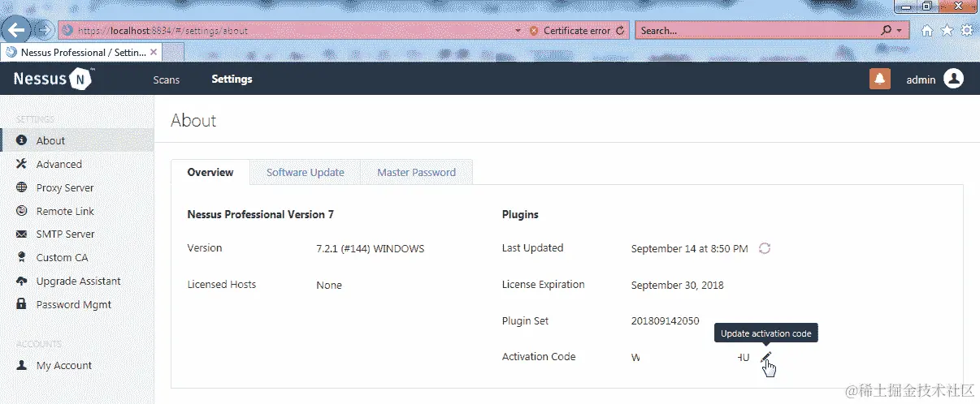Click the version text 7.2.1 (#144) WINDOWS
The height and width of the screenshot is (404, 980).
[370, 248]
